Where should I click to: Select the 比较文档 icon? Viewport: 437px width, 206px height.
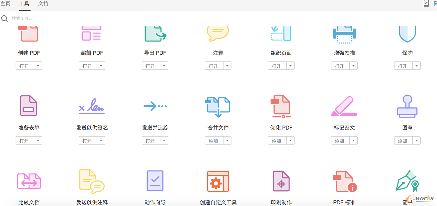pyautogui.click(x=29, y=181)
